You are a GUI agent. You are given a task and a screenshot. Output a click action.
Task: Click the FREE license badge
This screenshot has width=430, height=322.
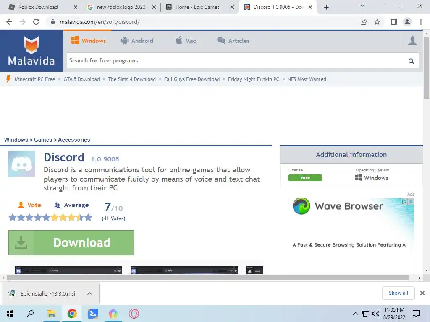coord(305,178)
